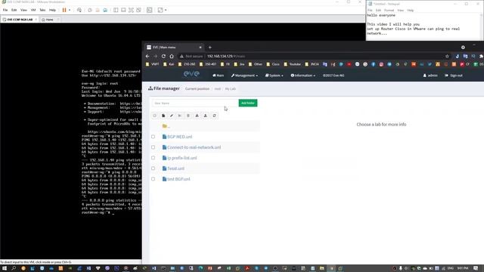The height and width of the screenshot is (272, 484).
Task: Open test BGP.unl lab file
Action: click(x=178, y=179)
